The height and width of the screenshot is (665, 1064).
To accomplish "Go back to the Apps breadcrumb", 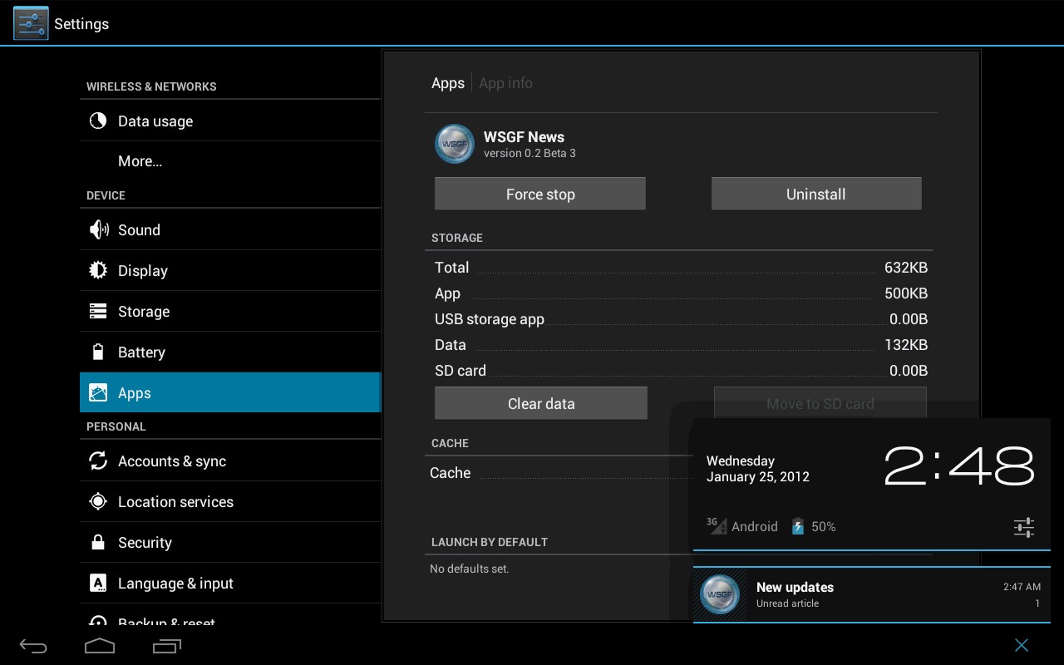I will [x=448, y=83].
